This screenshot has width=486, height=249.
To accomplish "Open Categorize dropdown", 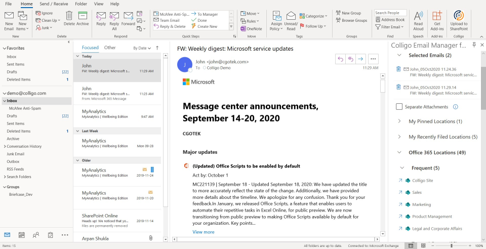I will pos(313,16).
